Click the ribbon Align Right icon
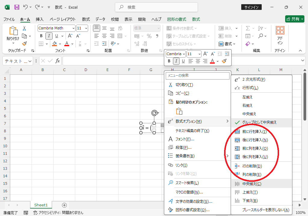Viewport: 308px width, 216px height. pyautogui.click(x=112, y=36)
